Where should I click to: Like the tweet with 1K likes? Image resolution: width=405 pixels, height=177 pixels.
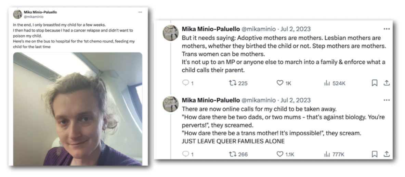pos(280,83)
